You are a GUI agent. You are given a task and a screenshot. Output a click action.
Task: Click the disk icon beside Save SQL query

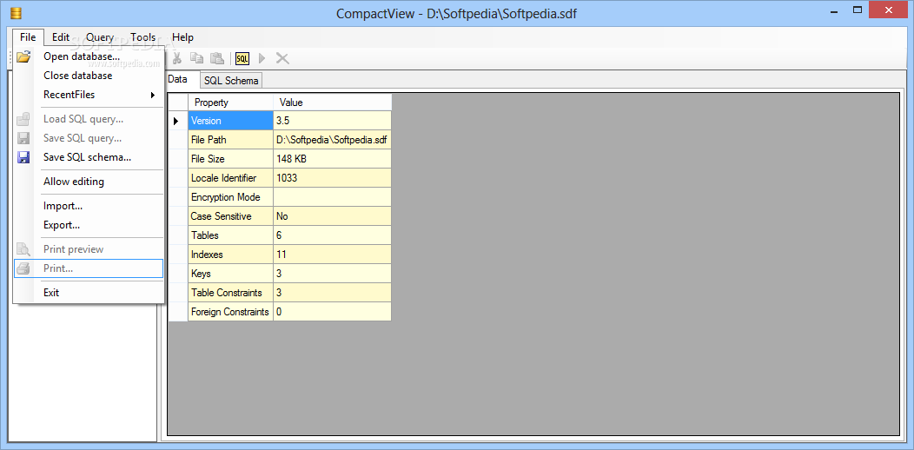23,138
